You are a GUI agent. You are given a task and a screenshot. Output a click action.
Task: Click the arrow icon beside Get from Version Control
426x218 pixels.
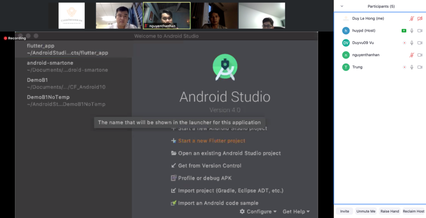[x=174, y=166]
